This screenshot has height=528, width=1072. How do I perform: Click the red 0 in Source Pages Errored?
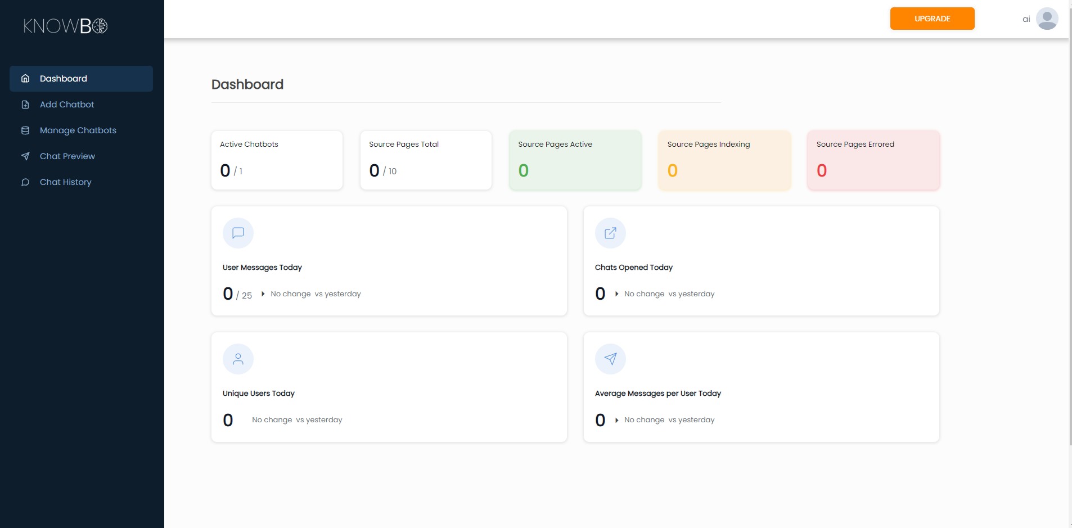pos(822,170)
